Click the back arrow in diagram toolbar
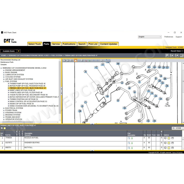Image resolution: width=184 pixels, height=184 pixels. click(x=94, y=60)
